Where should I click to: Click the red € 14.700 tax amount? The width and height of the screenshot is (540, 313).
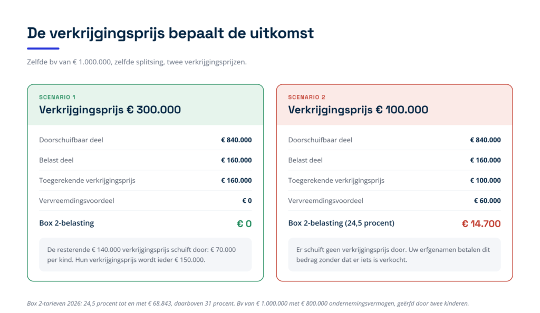(481, 224)
